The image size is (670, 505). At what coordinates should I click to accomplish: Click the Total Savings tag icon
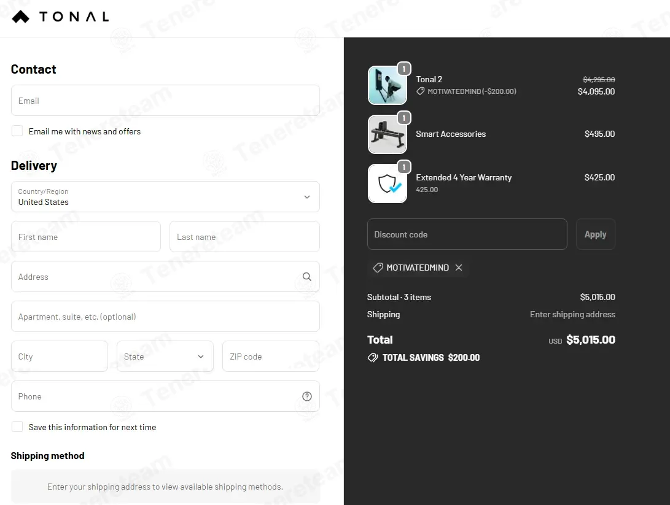click(x=373, y=358)
